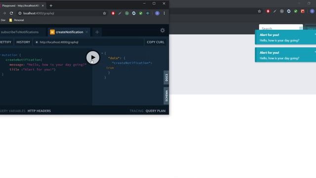Screen dimensions: 316x178
Task: Click first 'Alert for you!' notification
Action: 285,38
